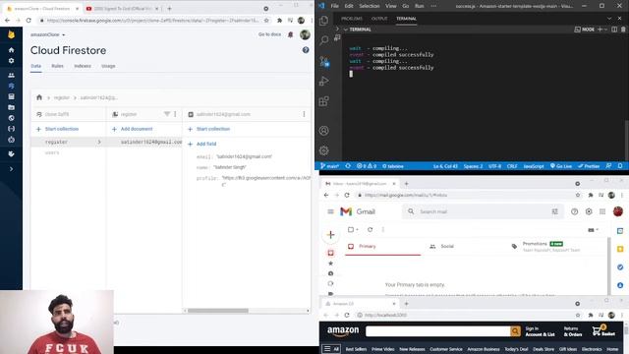Viewport: 629px width, 354px height.
Task: Open Firebase project settings gear
Action: pyautogui.click(x=11, y=61)
